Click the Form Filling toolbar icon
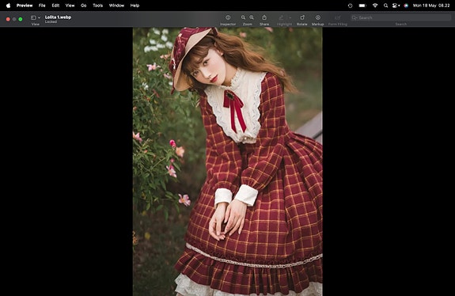This screenshot has height=296, width=455. pos(337,17)
